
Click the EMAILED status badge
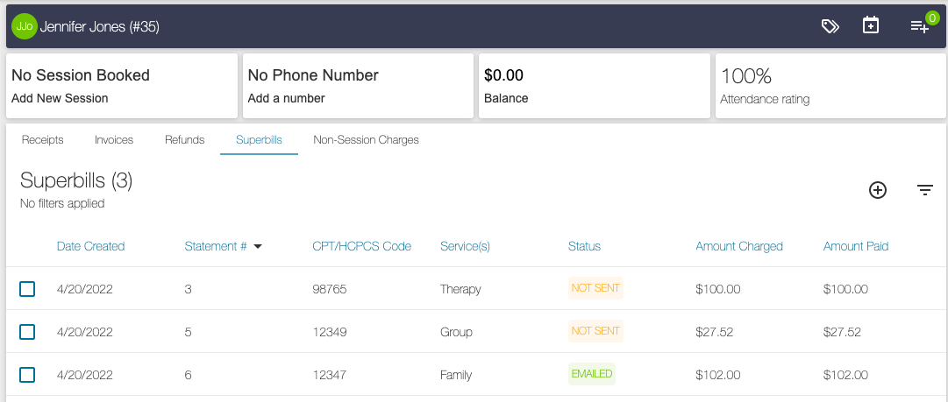coord(592,374)
